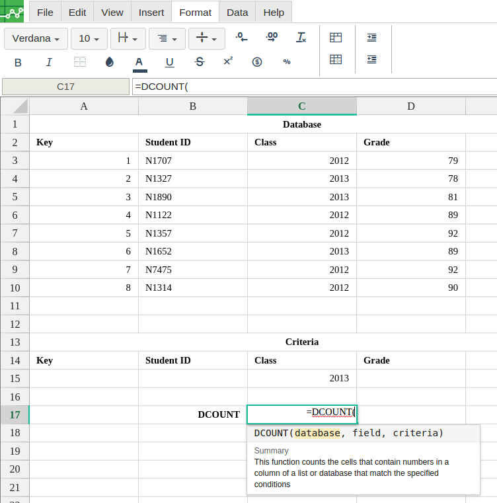Select the row 17 header
Viewport: 497px width, 503px height.
tap(15, 414)
